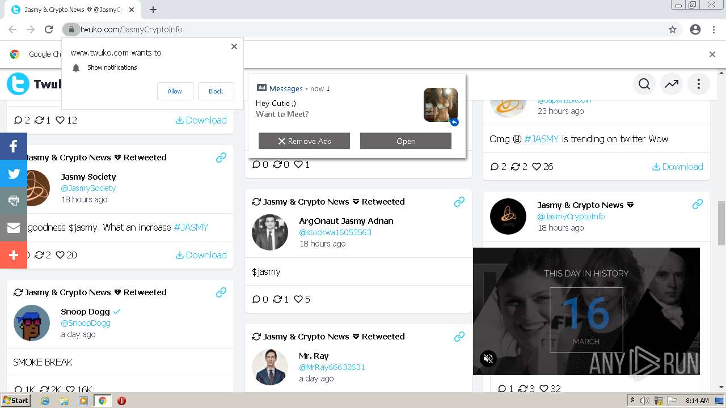Download the tweet with 12 likes
The width and height of the screenshot is (726, 408).
pos(201,120)
